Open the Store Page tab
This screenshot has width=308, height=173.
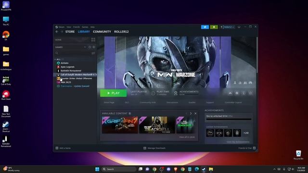[x=109, y=102]
